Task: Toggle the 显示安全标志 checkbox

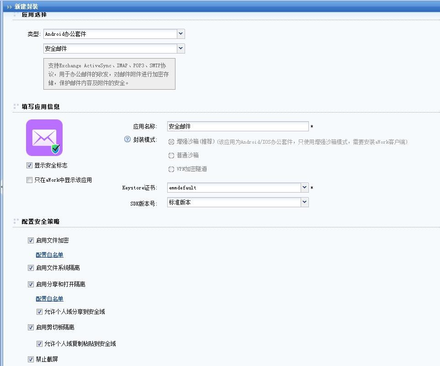Action: [30, 165]
